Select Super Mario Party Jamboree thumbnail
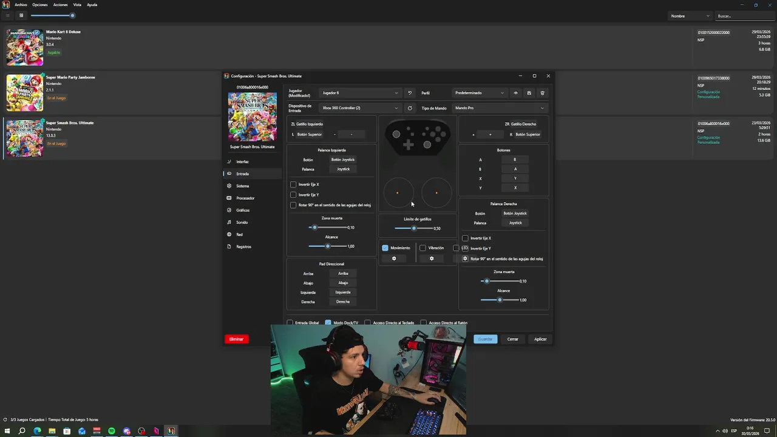Viewport: 777px width, 437px height. point(25,92)
